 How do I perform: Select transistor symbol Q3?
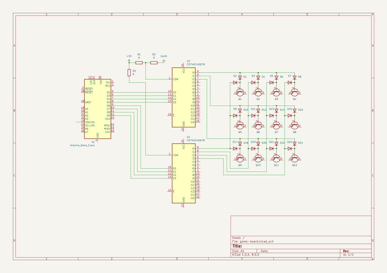[276, 92]
